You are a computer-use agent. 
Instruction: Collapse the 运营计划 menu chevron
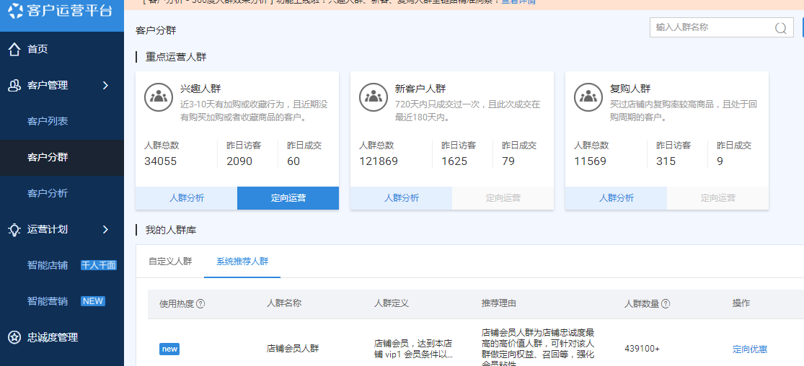point(105,229)
